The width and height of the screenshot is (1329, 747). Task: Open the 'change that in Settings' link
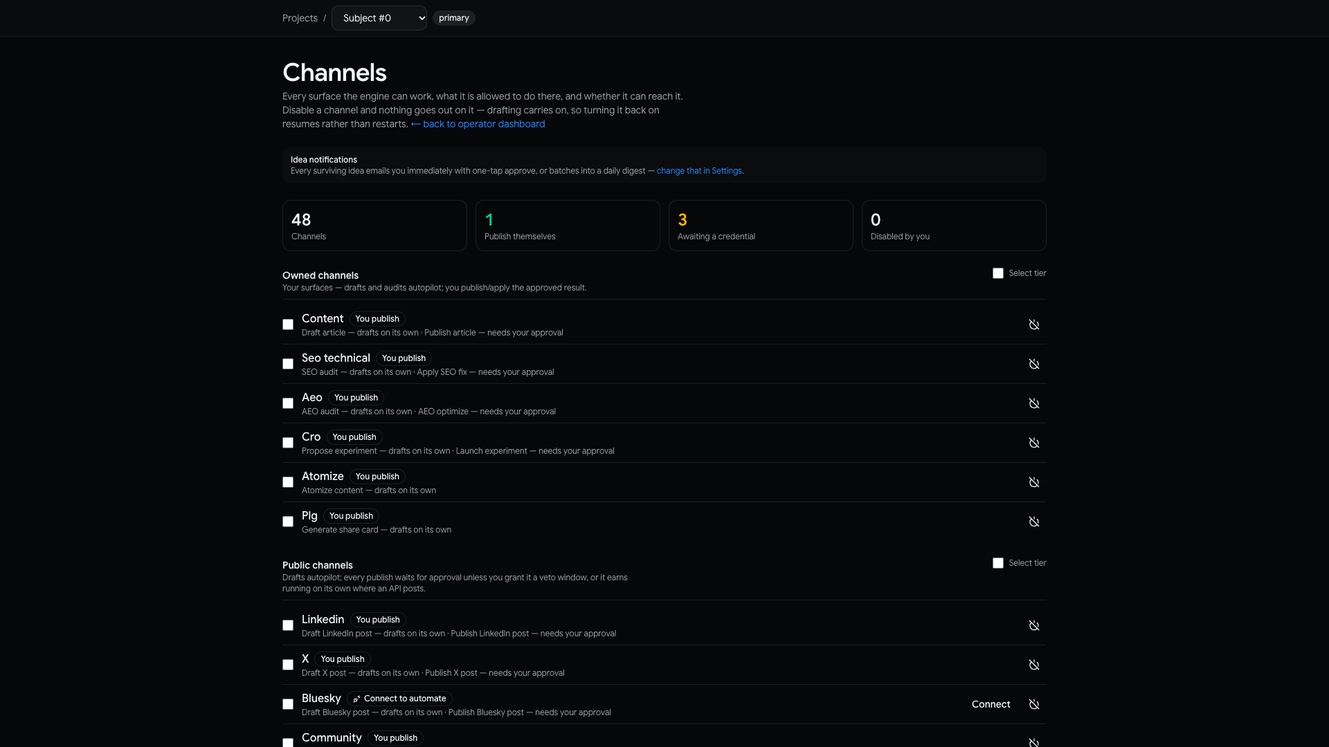point(699,171)
